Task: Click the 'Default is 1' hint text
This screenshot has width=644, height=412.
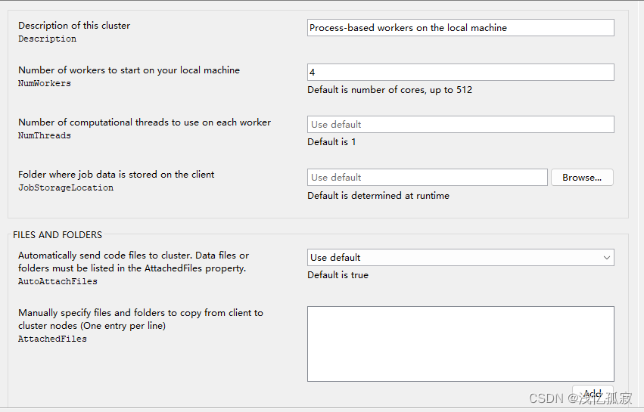Action: 331,142
